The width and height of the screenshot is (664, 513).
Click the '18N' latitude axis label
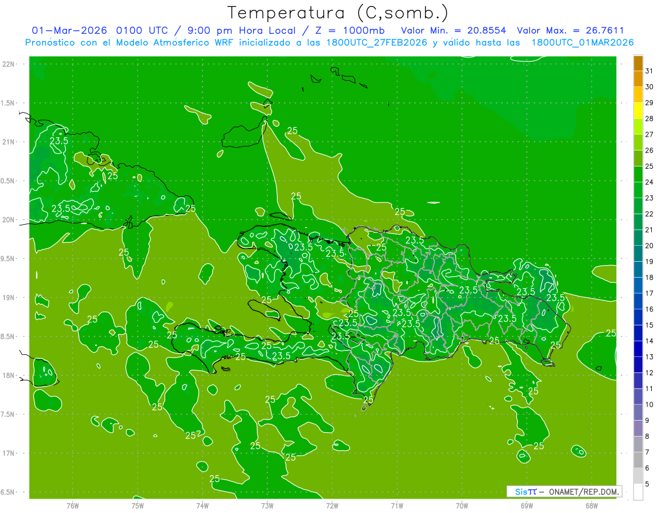[x=9, y=375]
